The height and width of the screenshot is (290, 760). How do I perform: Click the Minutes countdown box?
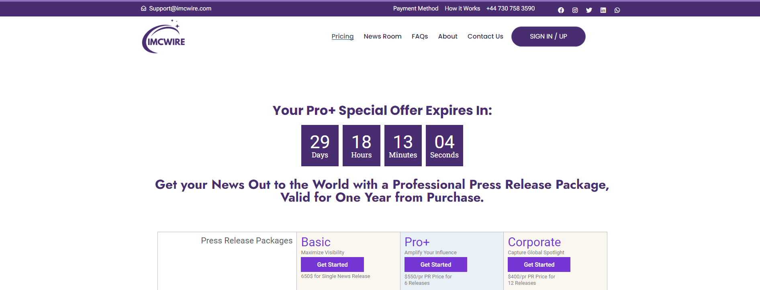tap(403, 145)
